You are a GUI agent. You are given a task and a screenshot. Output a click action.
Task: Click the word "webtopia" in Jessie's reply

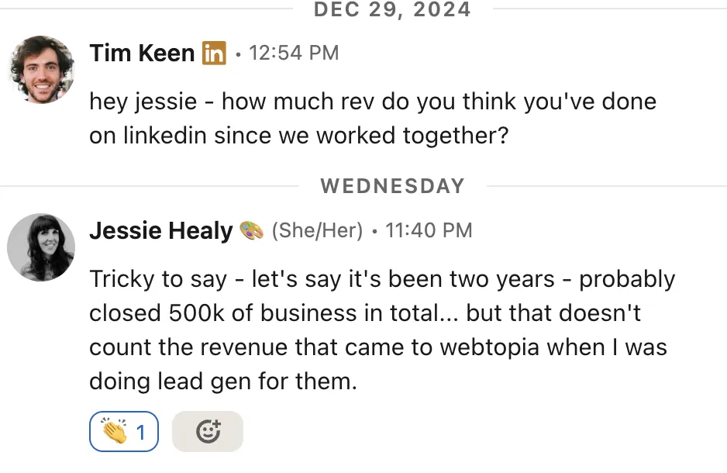(490, 347)
